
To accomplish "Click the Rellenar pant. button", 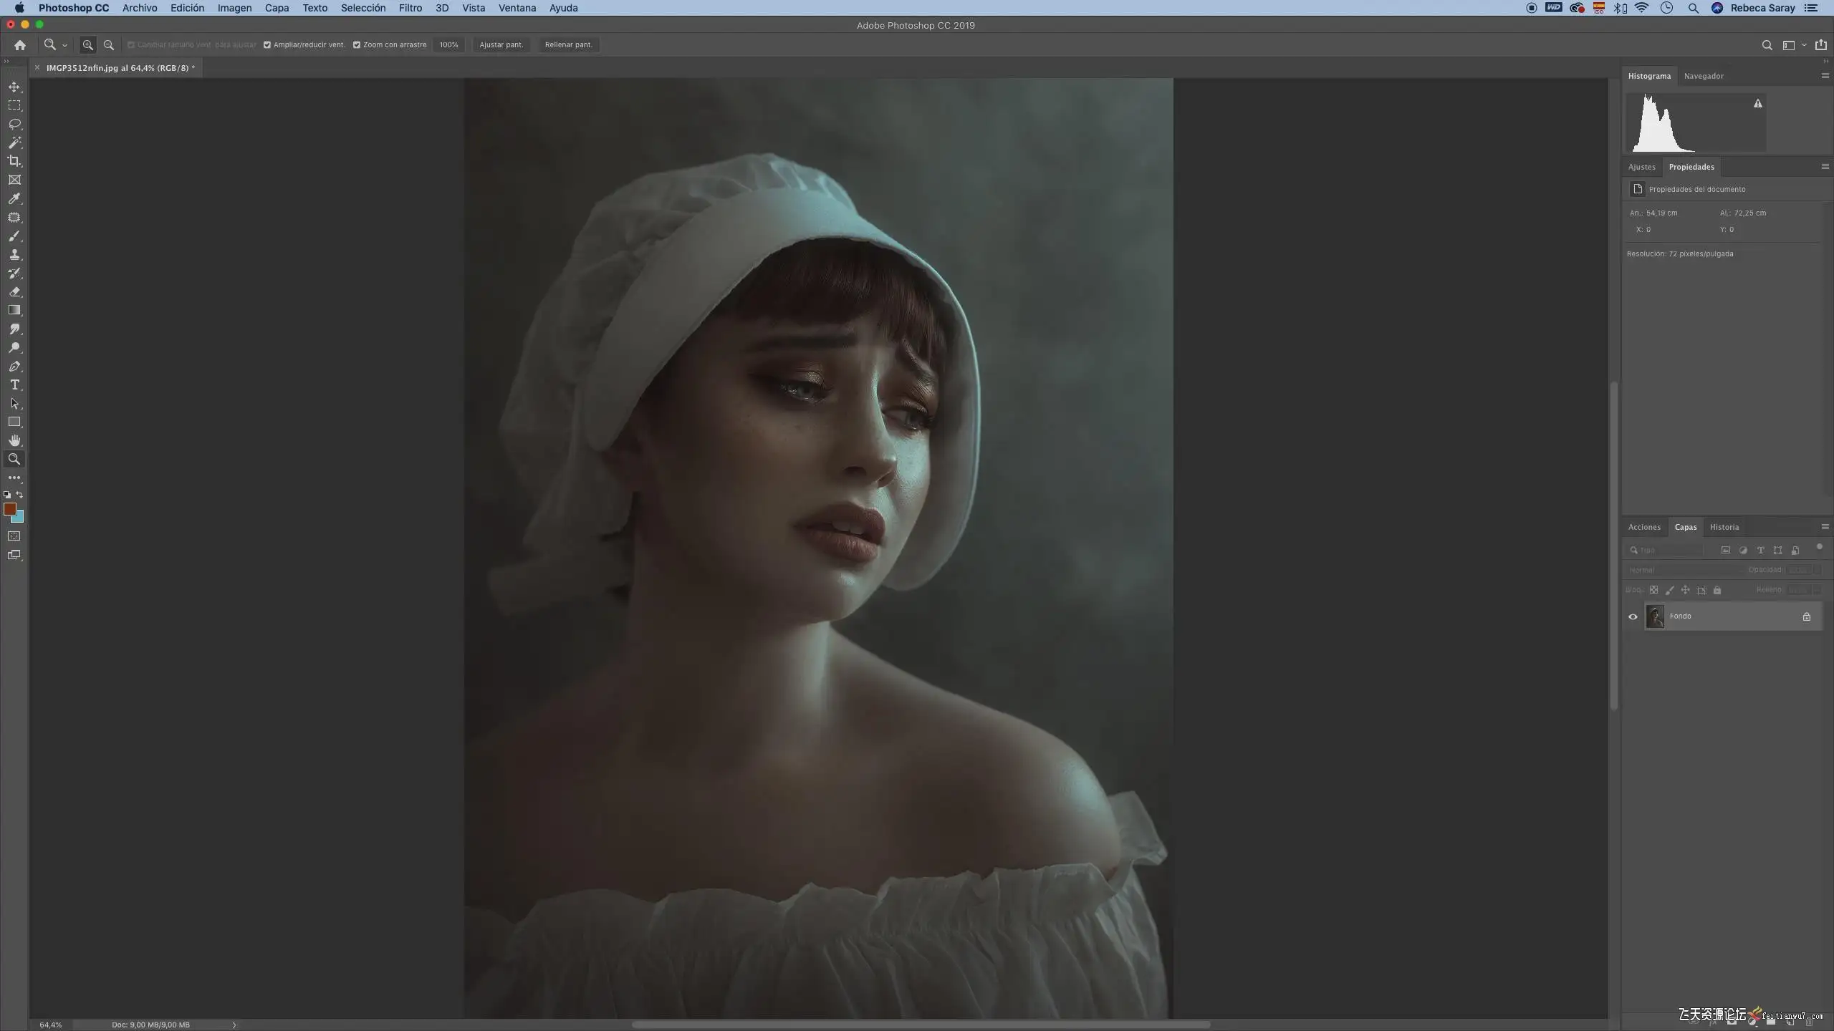I will 568,44.
